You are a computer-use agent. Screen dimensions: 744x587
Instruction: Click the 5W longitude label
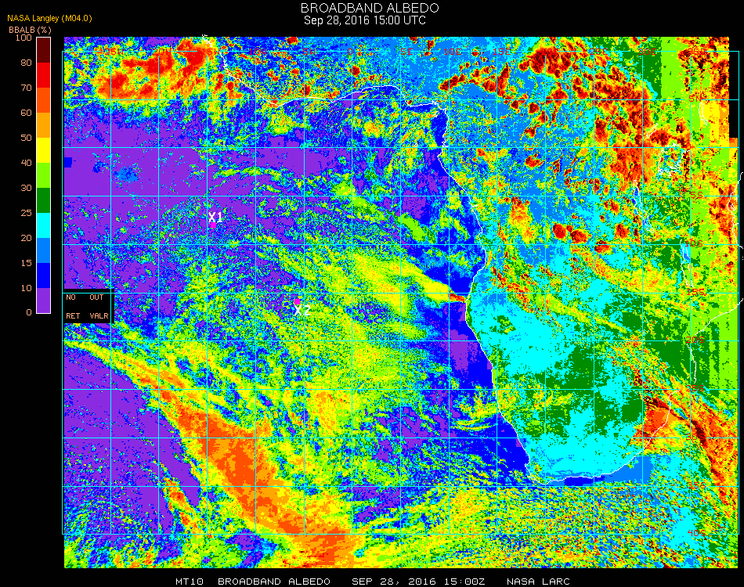click(309, 51)
